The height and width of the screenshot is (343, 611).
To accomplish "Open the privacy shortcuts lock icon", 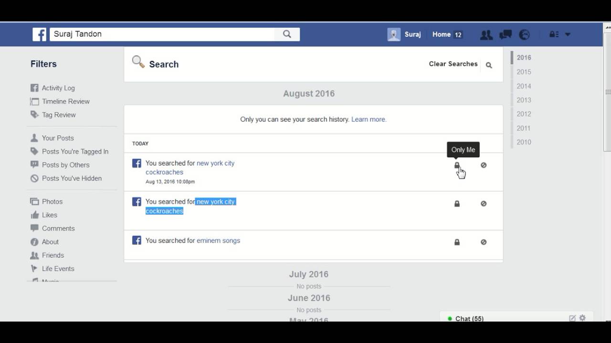I will [554, 34].
